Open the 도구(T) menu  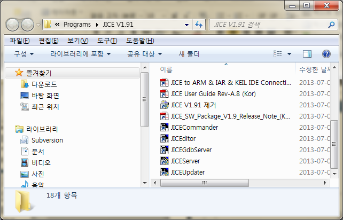107,41
